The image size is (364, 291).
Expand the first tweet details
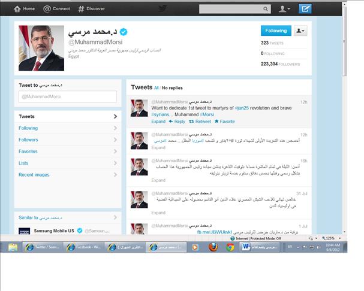(158, 121)
